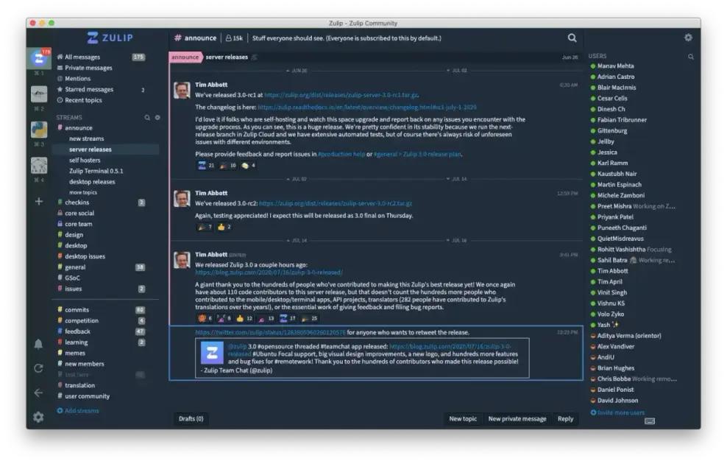Click the reload icon in left sidebar

pyautogui.click(x=38, y=368)
